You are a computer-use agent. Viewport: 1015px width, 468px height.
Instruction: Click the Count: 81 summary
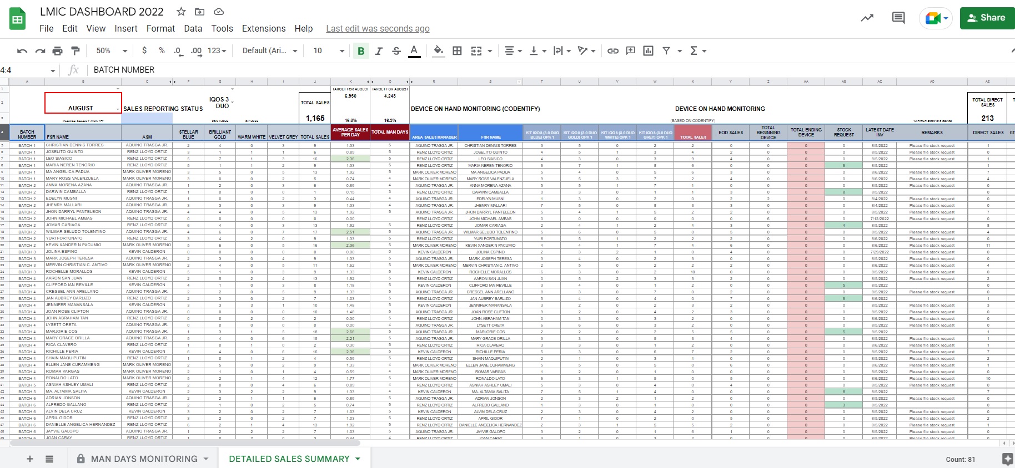point(961,459)
